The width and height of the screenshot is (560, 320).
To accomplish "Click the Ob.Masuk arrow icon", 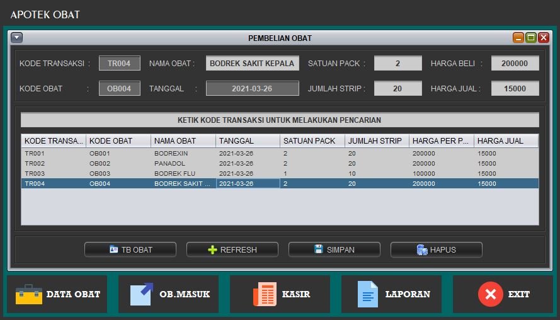I will (142, 294).
